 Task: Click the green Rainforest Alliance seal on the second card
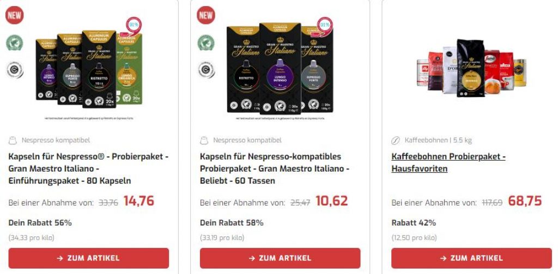coord(205,42)
